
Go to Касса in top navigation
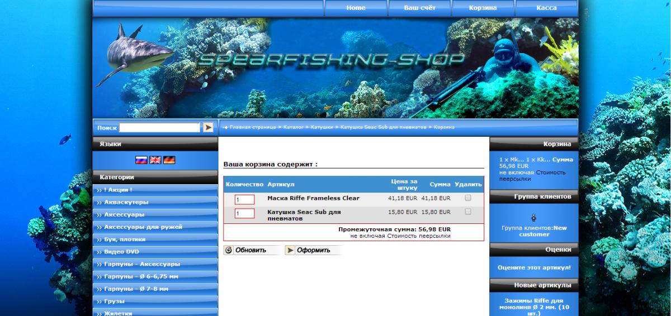(546, 8)
